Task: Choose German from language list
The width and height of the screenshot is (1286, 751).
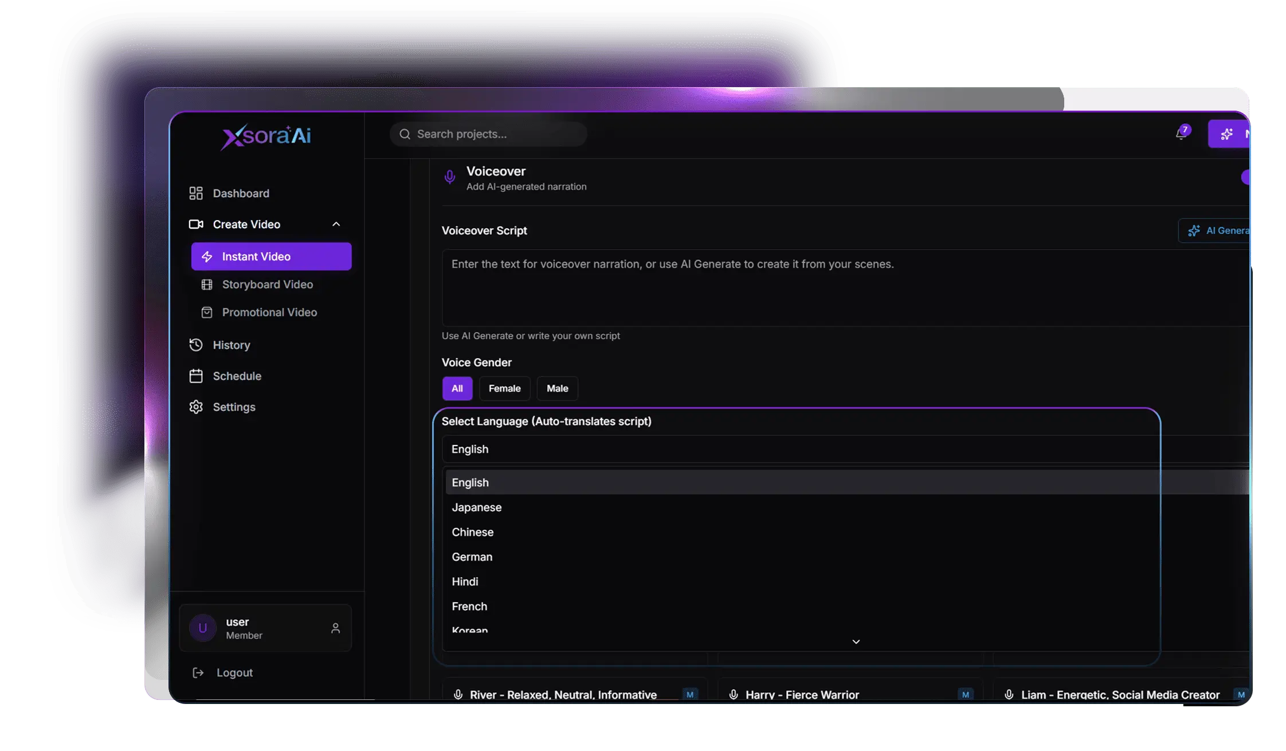Action: 848,557
